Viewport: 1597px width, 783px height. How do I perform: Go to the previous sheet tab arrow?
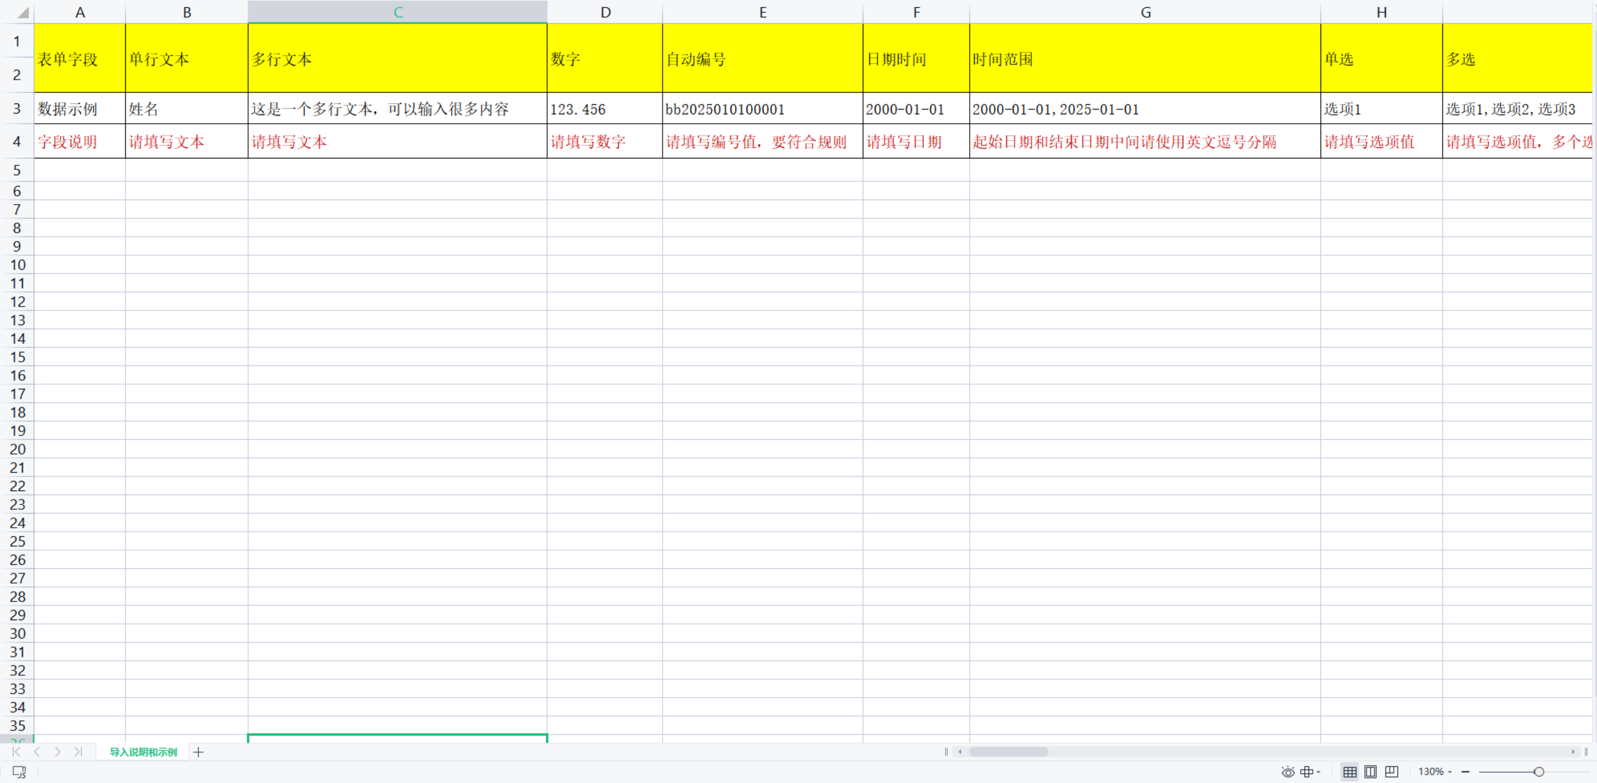[x=37, y=752]
